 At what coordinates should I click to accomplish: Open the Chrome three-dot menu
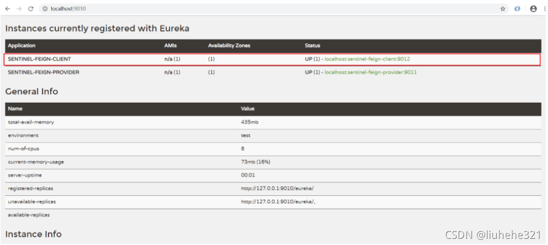click(545, 9)
